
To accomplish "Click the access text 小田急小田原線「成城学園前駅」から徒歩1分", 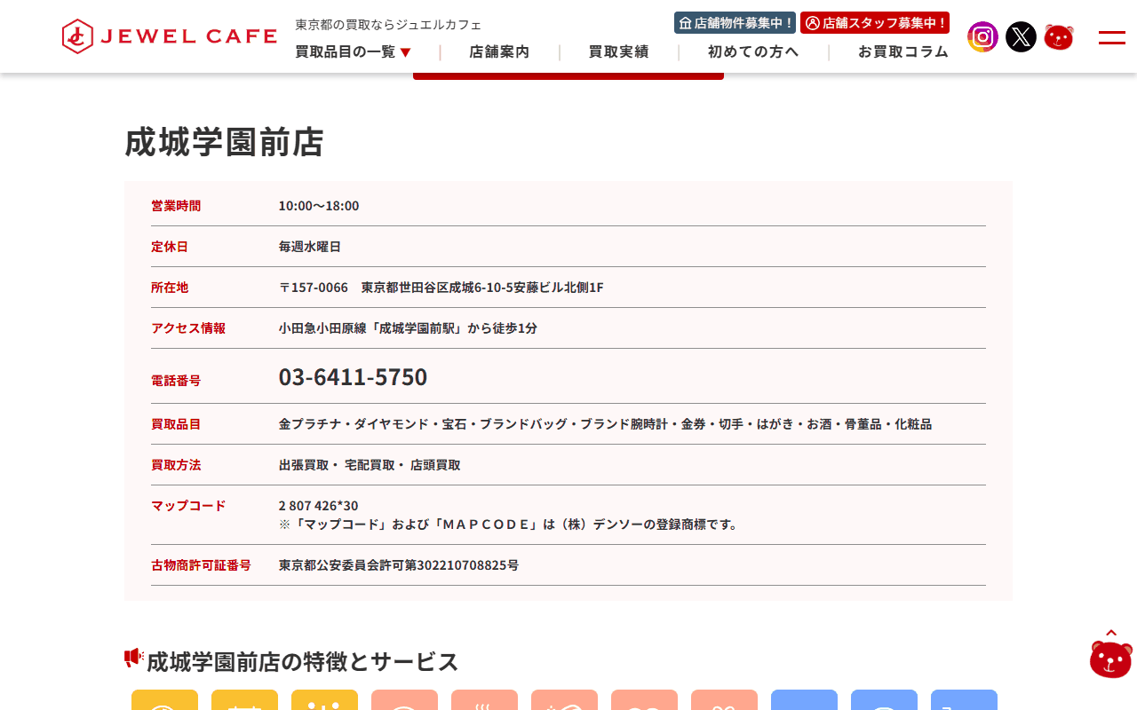I will [x=409, y=328].
